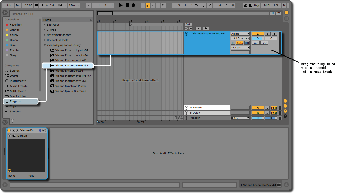Click the Session Record circle icon
Viewport: 337px width, 194px height.
[x=163, y=5]
